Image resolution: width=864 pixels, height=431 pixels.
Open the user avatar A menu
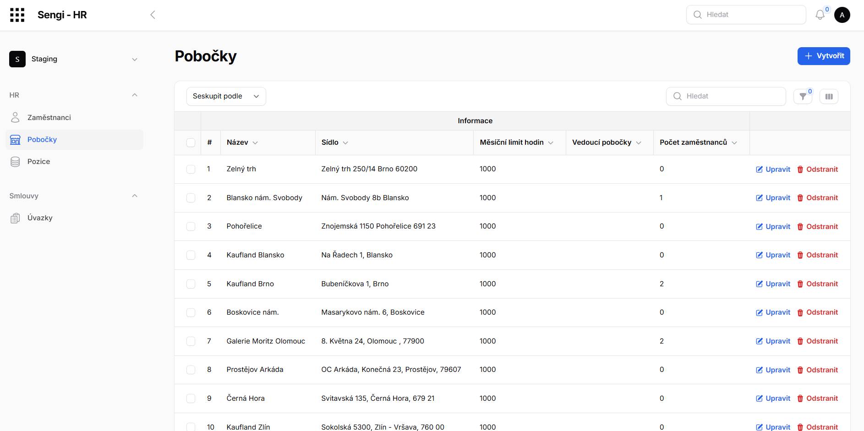(842, 15)
